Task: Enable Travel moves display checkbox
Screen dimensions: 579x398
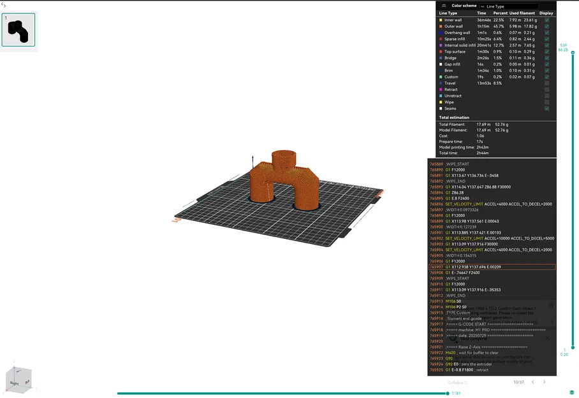Action: [x=547, y=83]
